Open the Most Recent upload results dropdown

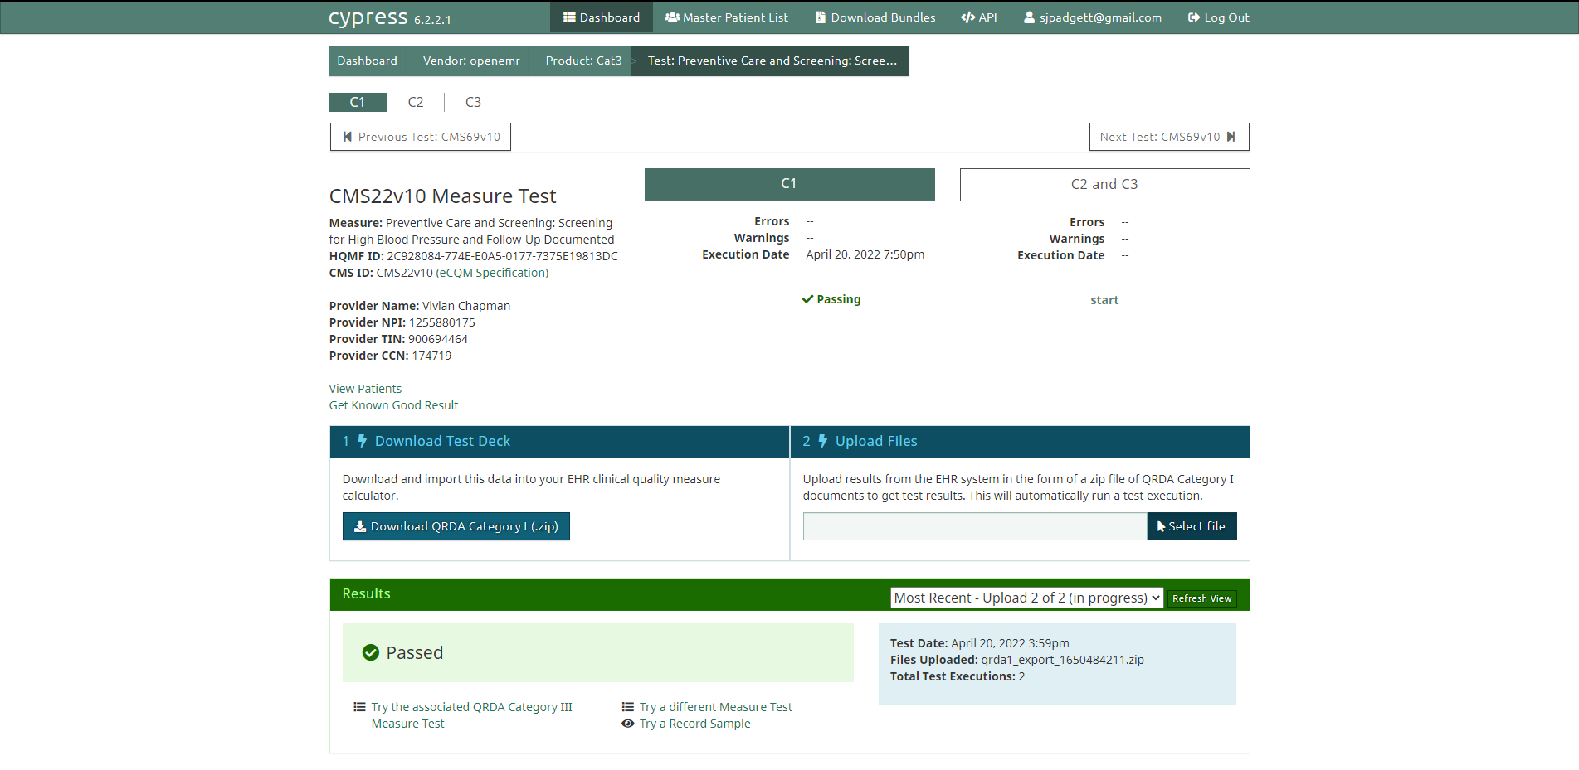1026,597
